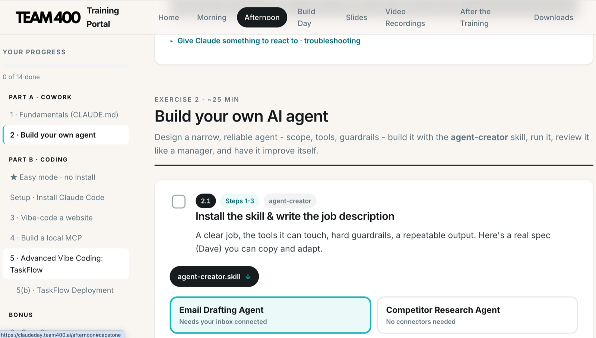Click 'Install the skill & write the job description' title
Screen dimensions: 596x338
tap(295, 216)
